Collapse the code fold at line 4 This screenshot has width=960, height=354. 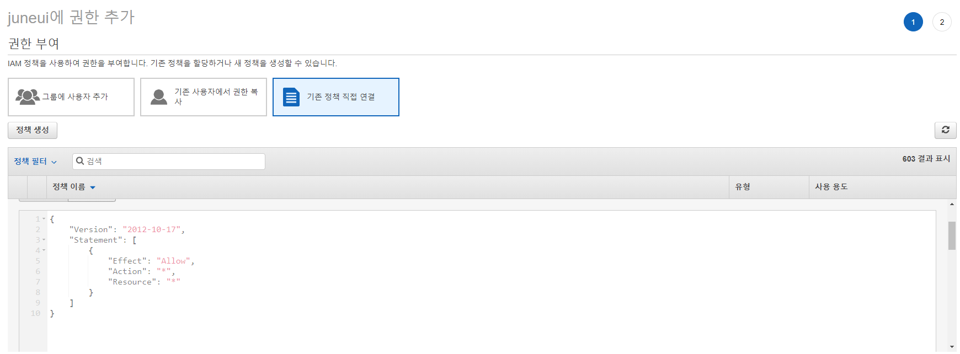point(44,250)
